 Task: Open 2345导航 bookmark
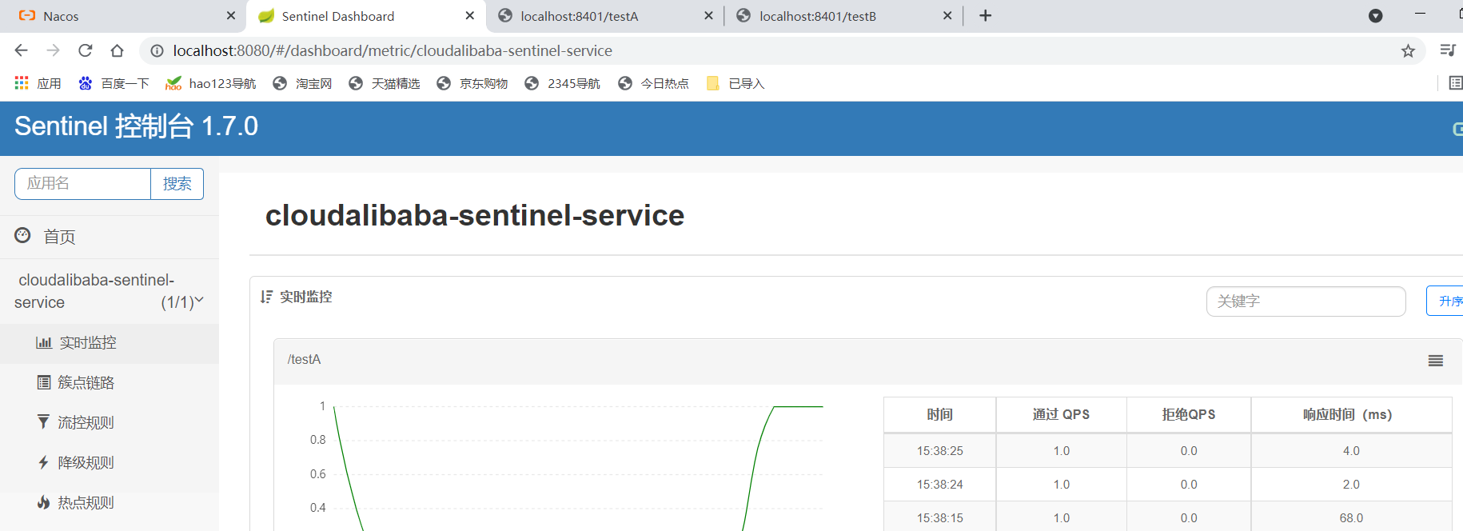pyautogui.click(x=562, y=83)
